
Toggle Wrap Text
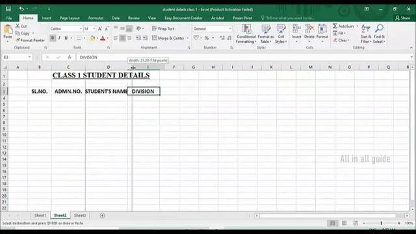[x=163, y=29]
